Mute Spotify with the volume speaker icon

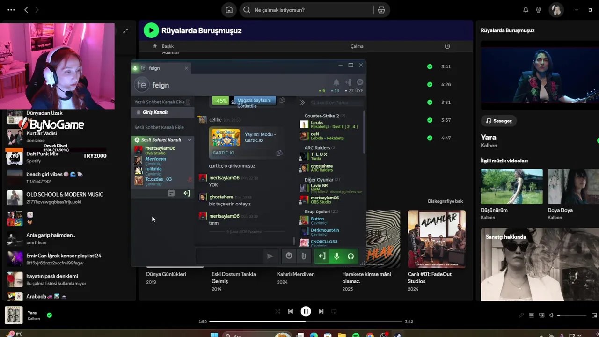551,315
